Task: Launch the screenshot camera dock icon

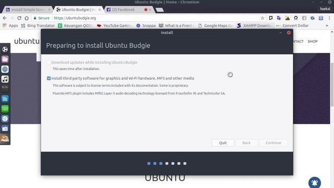Action: click(5, 129)
